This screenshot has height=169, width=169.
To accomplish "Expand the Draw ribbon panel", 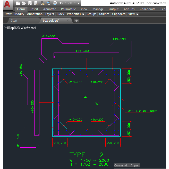I will (8, 14).
